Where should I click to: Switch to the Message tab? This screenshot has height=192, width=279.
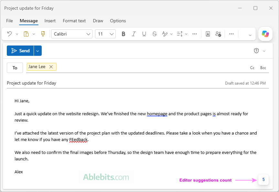(x=29, y=21)
